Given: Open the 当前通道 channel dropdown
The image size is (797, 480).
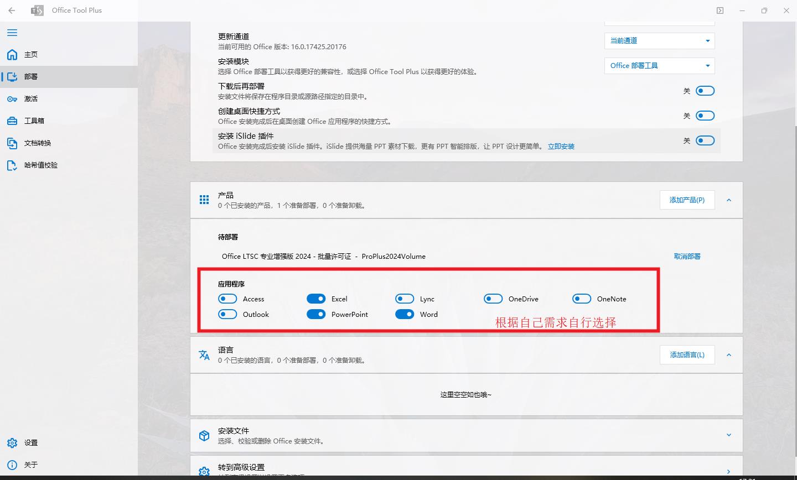Looking at the screenshot, I should pyautogui.click(x=659, y=40).
